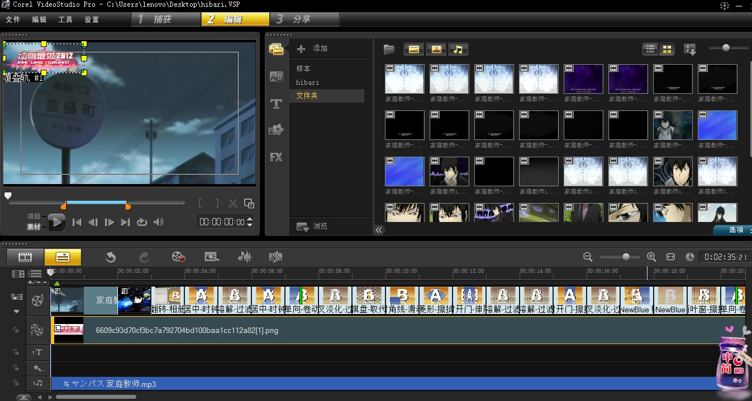Open the Transitions (AB) library panel
This screenshot has width=752, height=401.
tap(276, 76)
